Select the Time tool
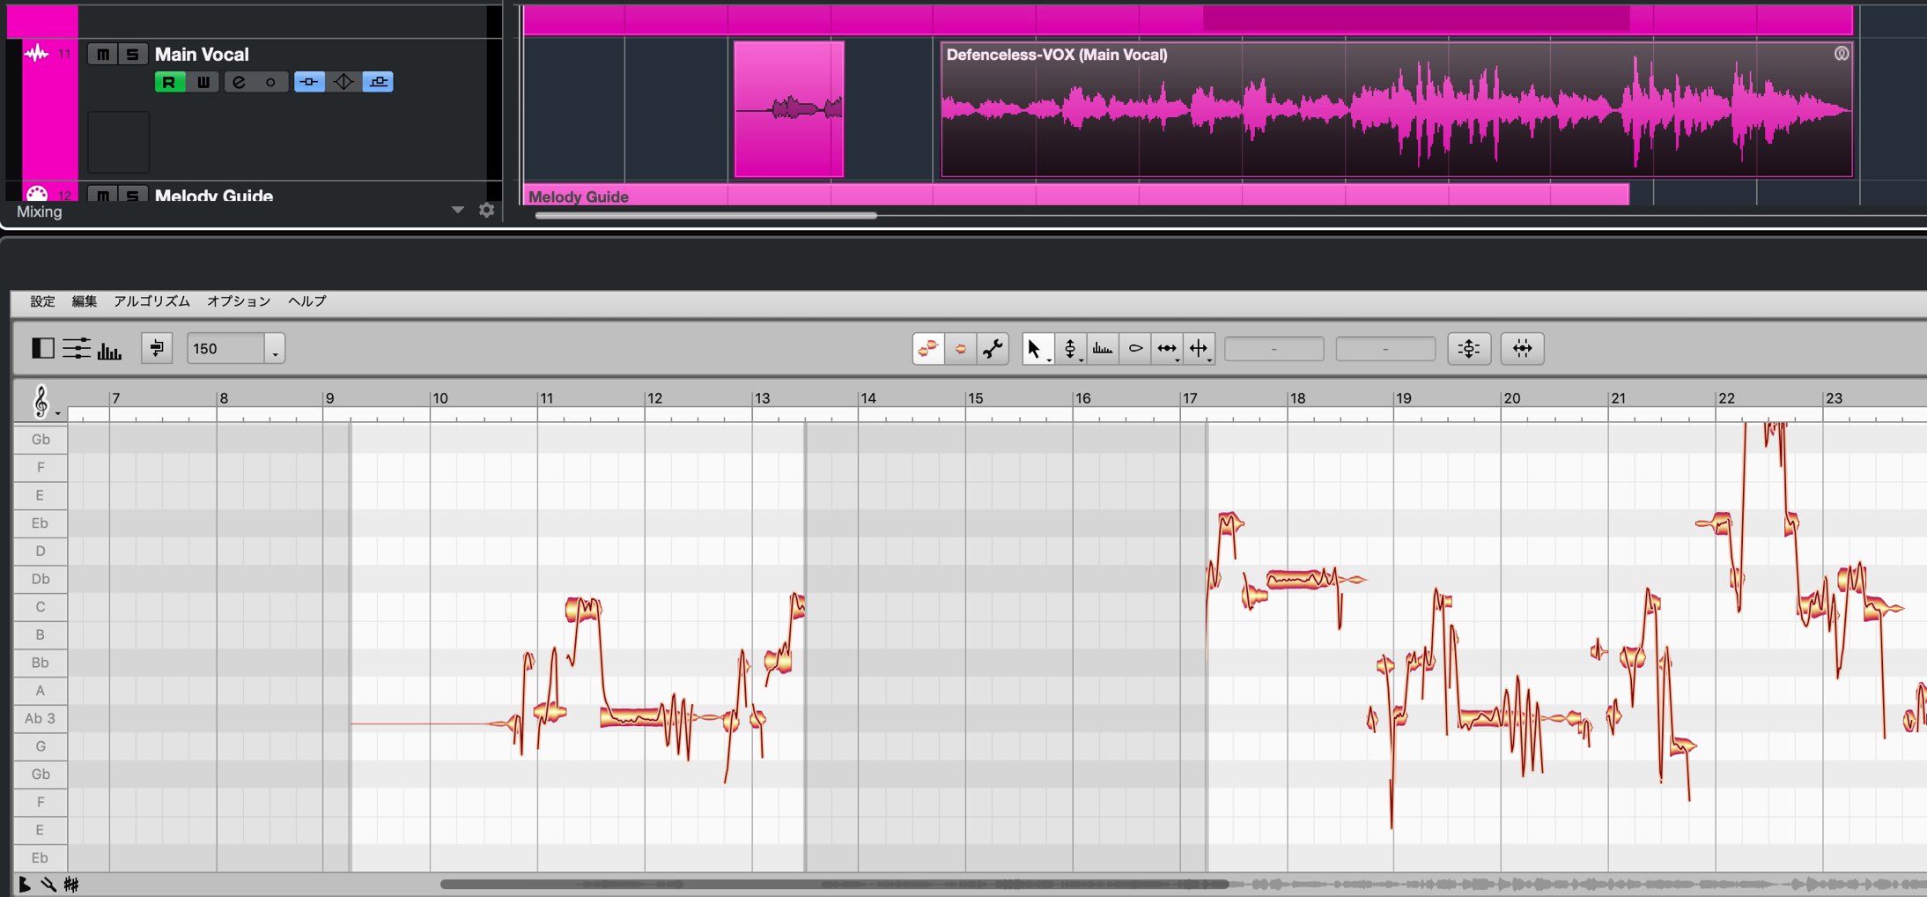1927x897 pixels. click(x=1166, y=348)
